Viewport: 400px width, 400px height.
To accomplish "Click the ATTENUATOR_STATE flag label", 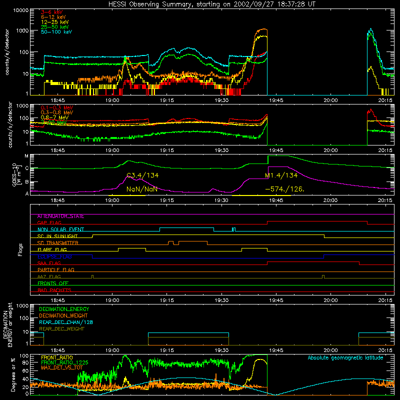I will pyautogui.click(x=60, y=216).
